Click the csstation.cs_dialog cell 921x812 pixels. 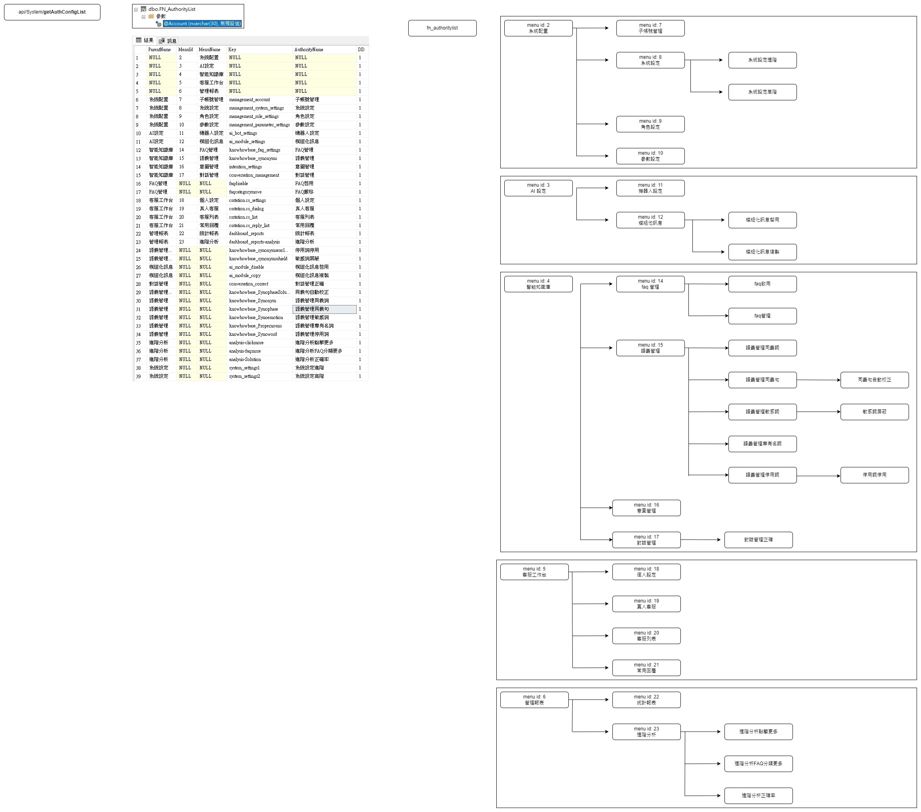[x=259, y=208]
